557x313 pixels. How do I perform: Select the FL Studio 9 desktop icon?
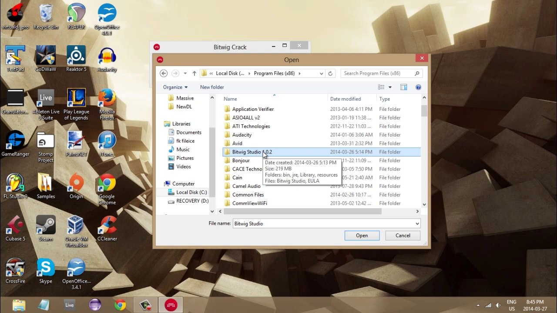pos(15,186)
